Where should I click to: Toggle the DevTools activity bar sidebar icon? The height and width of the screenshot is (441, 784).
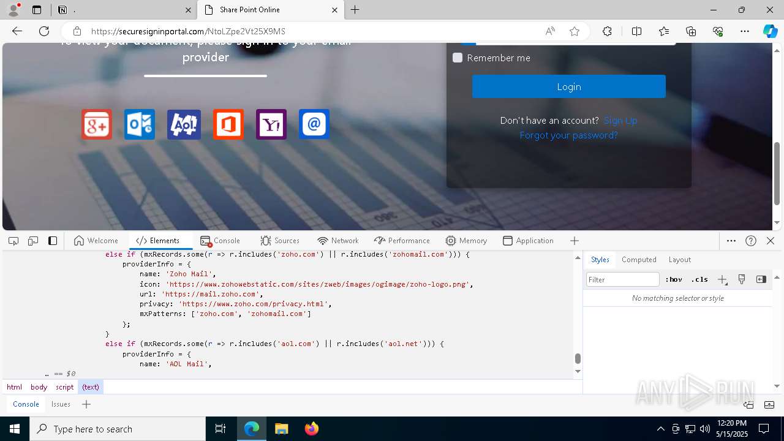(53, 241)
